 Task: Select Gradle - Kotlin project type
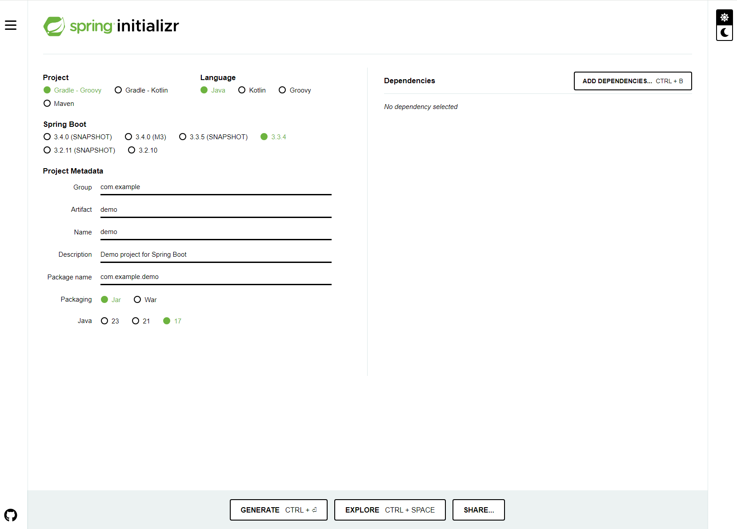(x=141, y=90)
